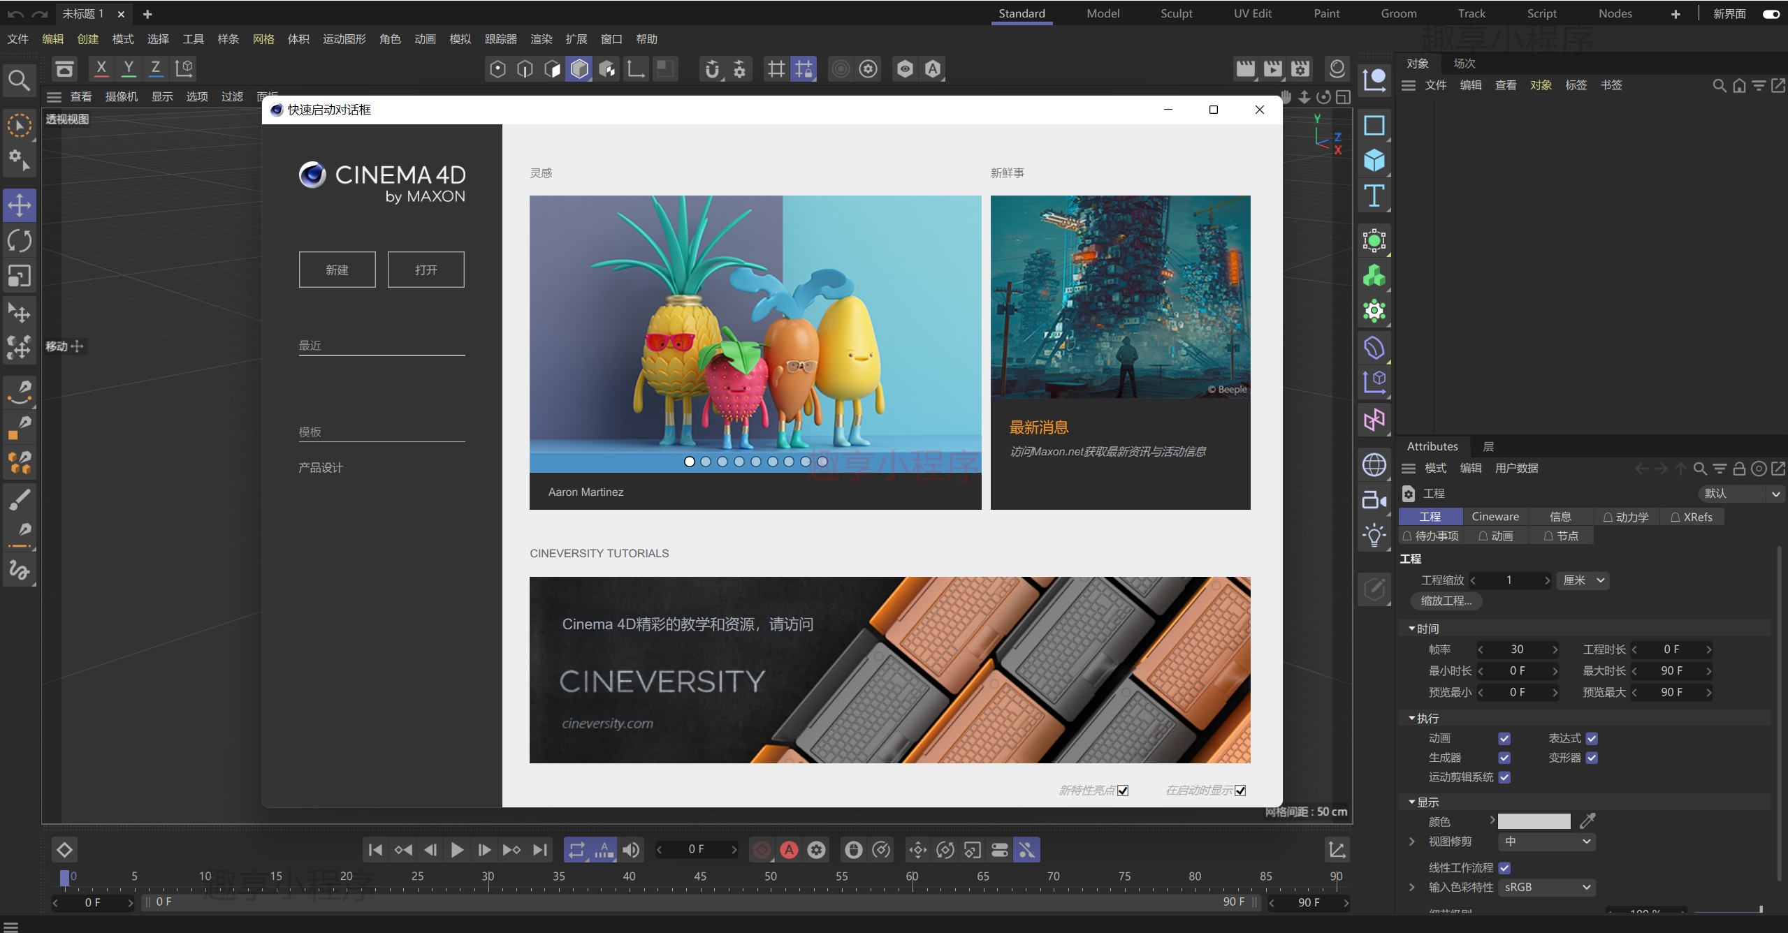
Task: Click the 缩放工程... button
Action: 1446,601
